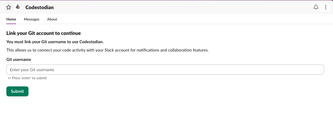The image size is (333, 113).
Task: Open the three-dot more actions menu
Action: click(x=326, y=7)
